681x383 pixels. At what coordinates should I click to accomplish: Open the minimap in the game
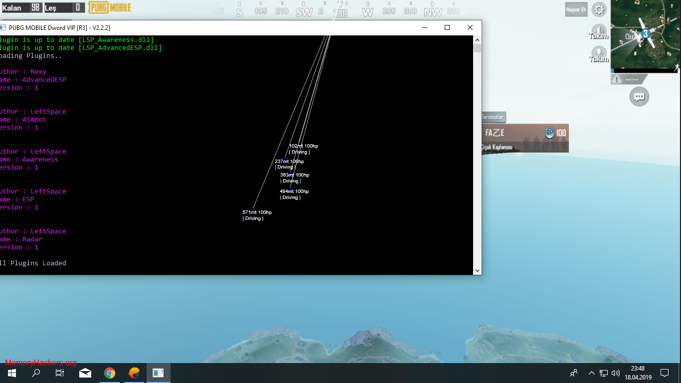(646, 34)
